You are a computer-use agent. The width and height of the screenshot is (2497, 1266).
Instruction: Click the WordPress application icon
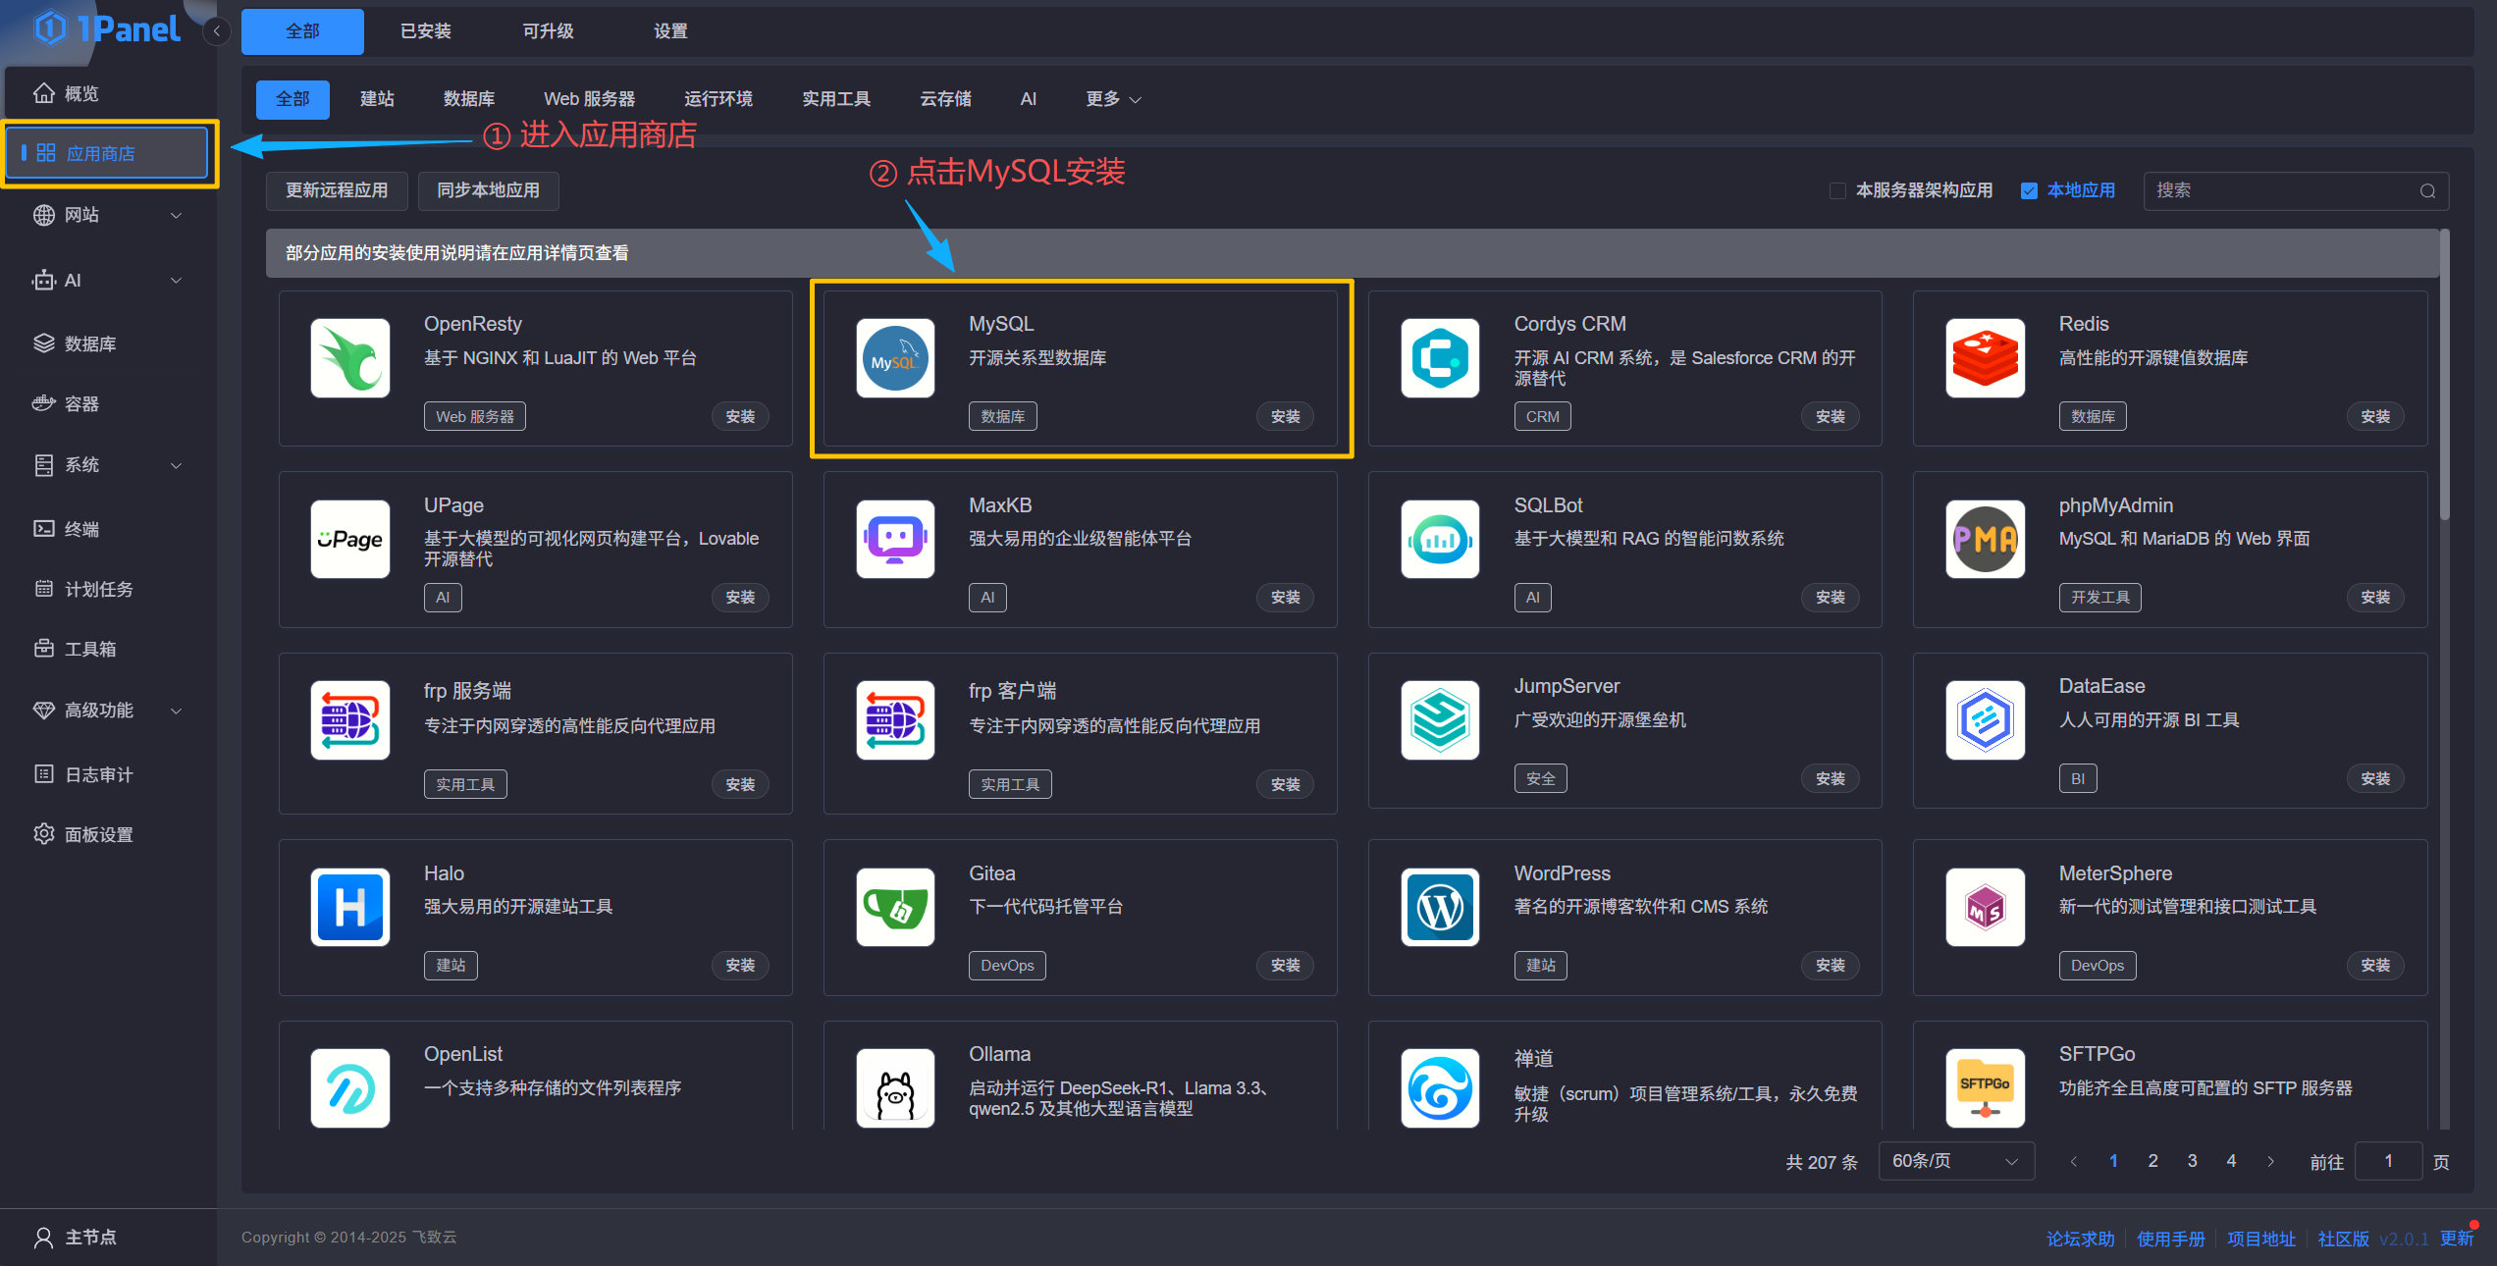[1439, 907]
